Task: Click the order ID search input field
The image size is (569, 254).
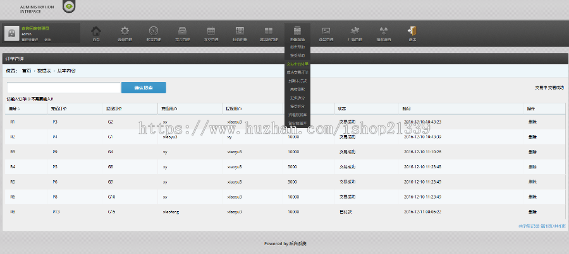Action: 63,88
